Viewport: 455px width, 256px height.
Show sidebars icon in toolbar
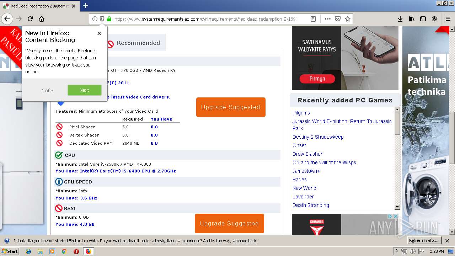tap(423, 19)
